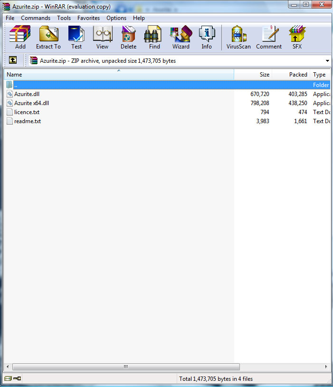Open the Help menu
Screen dimensions: 333x387
point(139,18)
